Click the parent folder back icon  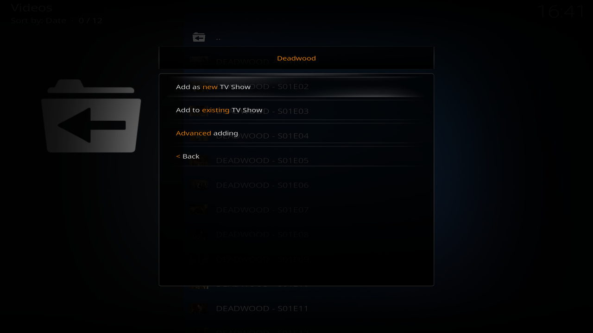pos(199,37)
